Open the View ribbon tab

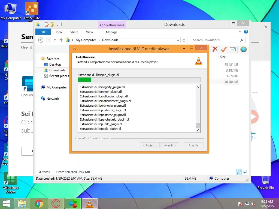89,32
